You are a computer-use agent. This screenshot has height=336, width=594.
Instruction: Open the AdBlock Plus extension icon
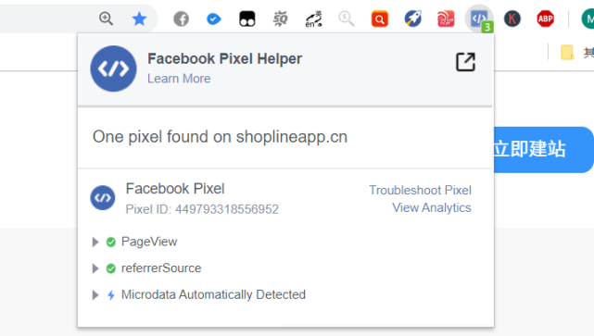point(545,19)
